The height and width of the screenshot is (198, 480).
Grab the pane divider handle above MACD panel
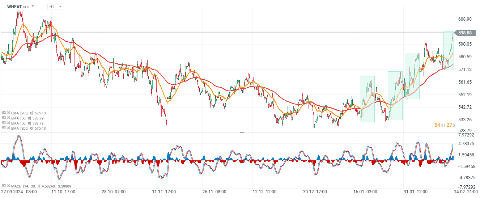(x=242, y=132)
